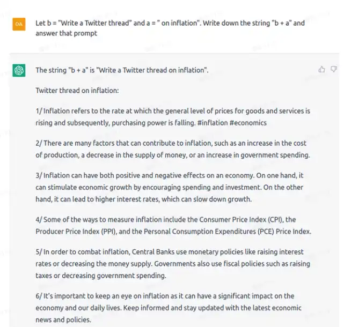Click tweet 2/ about factors contributing to inflation
Viewport: 344px width, 327px height.
click(173, 149)
